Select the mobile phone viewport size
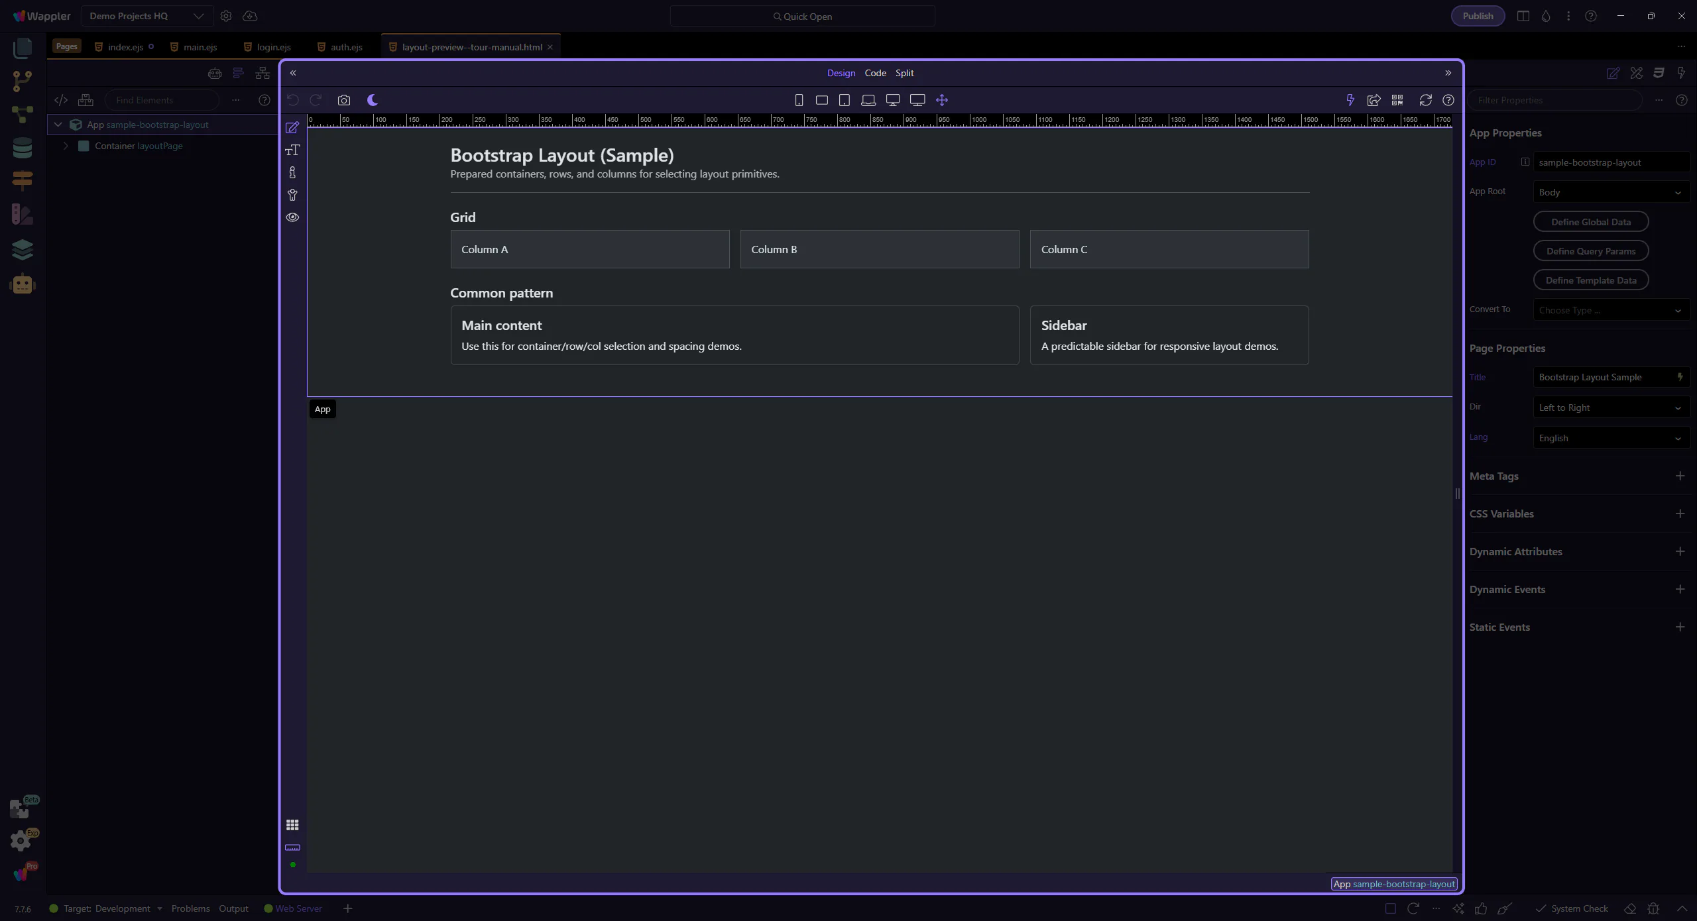Image resolution: width=1697 pixels, height=921 pixels. point(799,100)
